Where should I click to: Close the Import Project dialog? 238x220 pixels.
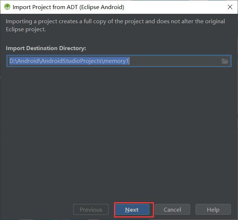[x=230, y=7]
